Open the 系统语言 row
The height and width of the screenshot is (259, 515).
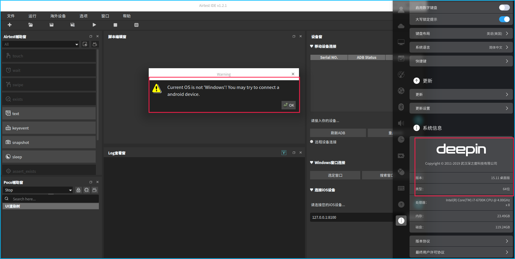point(461,47)
